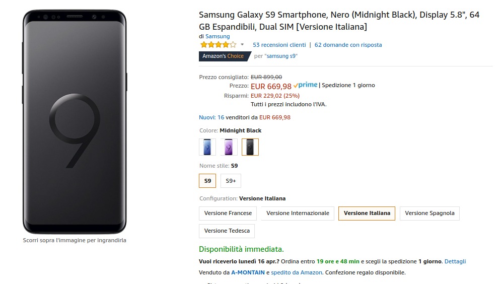Screen dimensions: 503x284
Task: Expand the rating breakdown dropdown arrow
Action: pyautogui.click(x=242, y=45)
